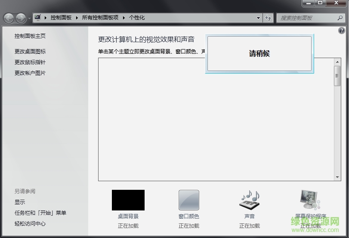Click the 屏幕保护程序 monitor icon
349x238 pixels.
pyautogui.click(x=310, y=200)
